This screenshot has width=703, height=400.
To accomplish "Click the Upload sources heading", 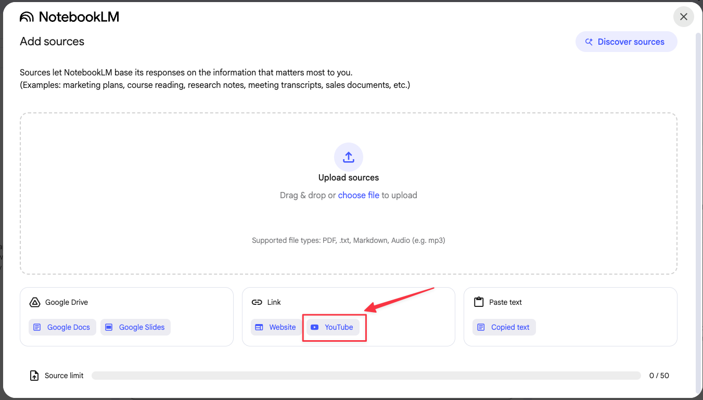I will point(349,177).
